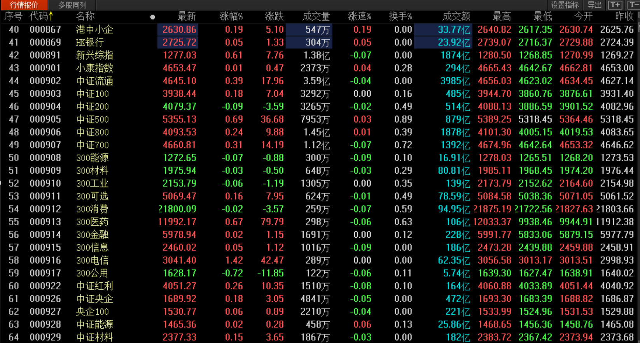Click the T+ increase font size icon
The width and height of the screenshot is (640, 343).
615,5
